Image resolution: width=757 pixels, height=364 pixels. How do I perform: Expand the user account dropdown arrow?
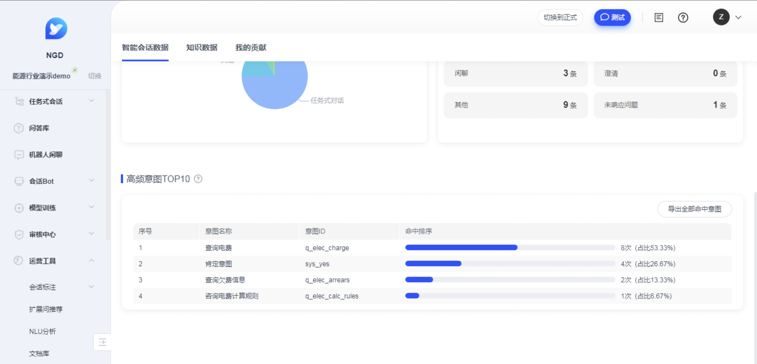pos(738,17)
